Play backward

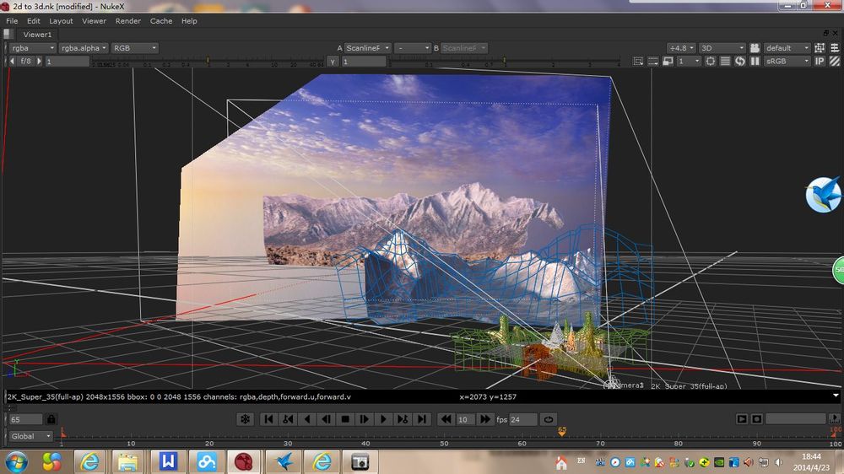point(307,419)
